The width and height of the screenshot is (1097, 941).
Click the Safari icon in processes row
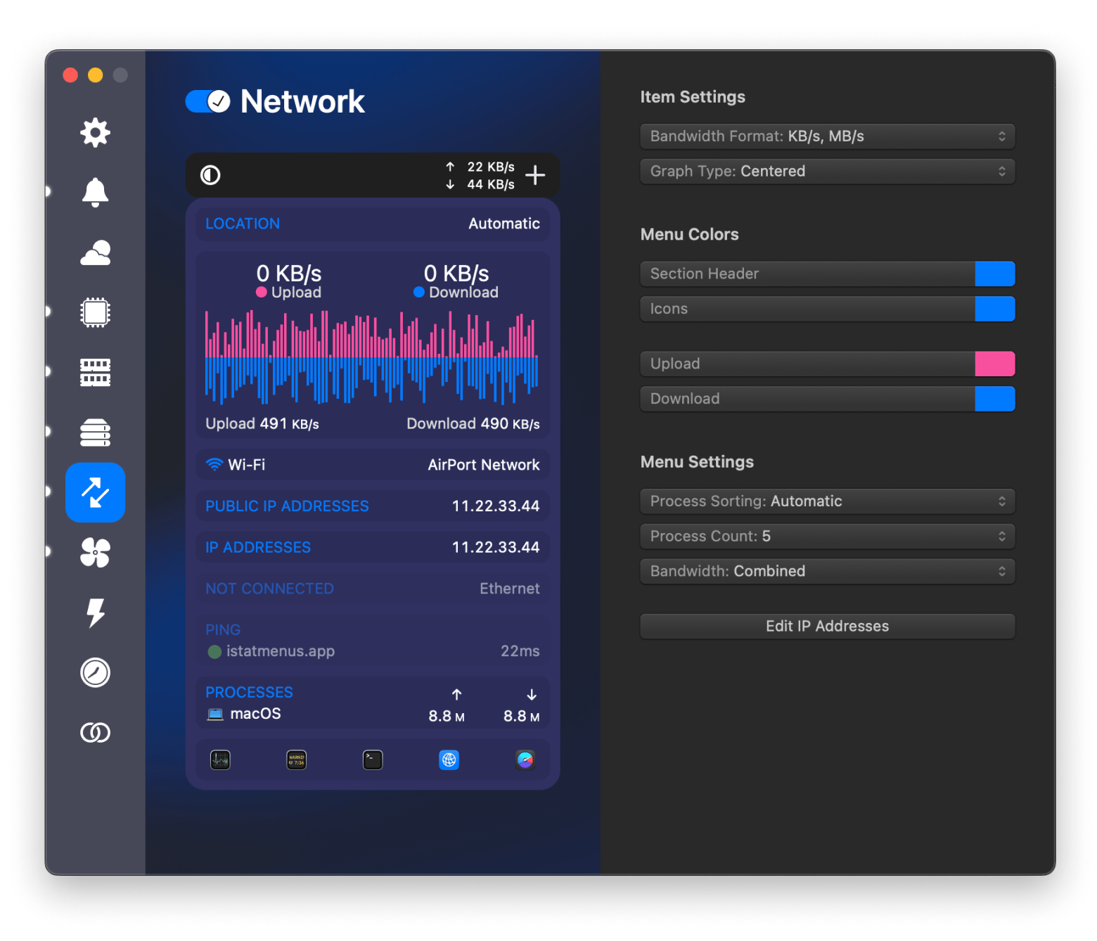point(525,760)
